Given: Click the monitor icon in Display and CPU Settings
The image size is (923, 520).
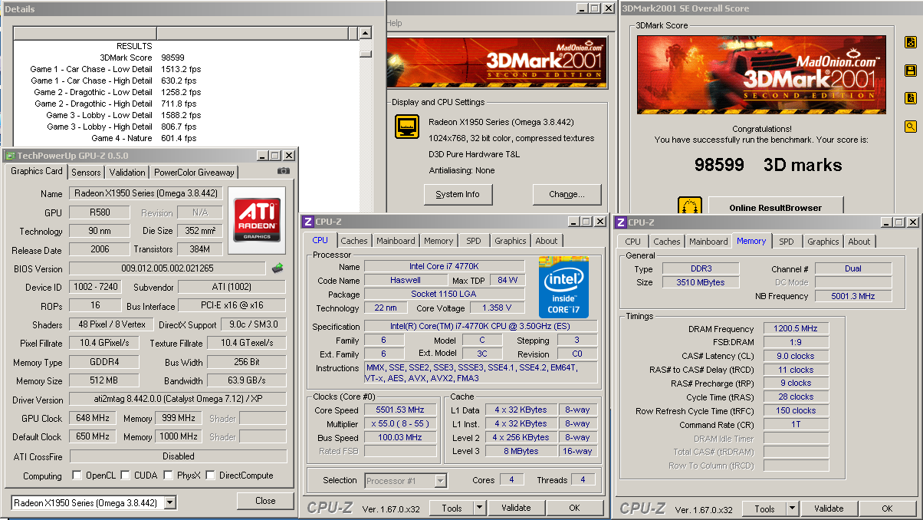Looking at the screenshot, I should (x=406, y=127).
